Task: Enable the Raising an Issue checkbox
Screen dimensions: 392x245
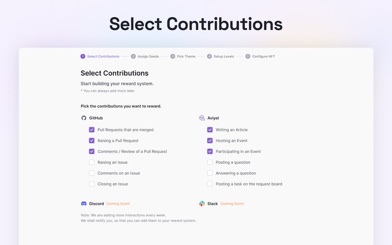Action: click(x=92, y=162)
